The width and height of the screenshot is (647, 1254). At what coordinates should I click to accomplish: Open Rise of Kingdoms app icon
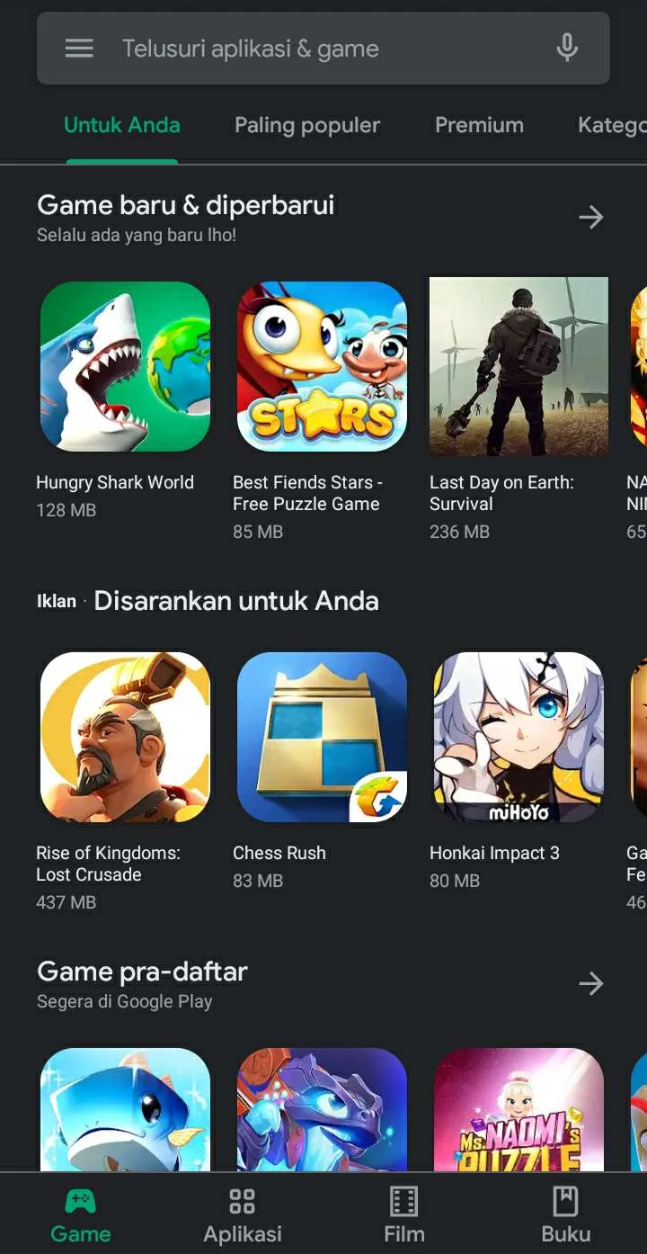pyautogui.click(x=125, y=737)
